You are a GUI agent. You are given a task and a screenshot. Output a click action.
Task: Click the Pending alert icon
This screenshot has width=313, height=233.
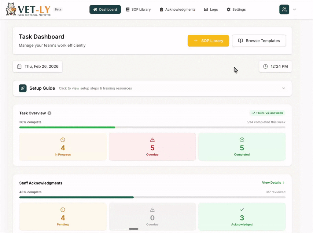(x=62, y=210)
